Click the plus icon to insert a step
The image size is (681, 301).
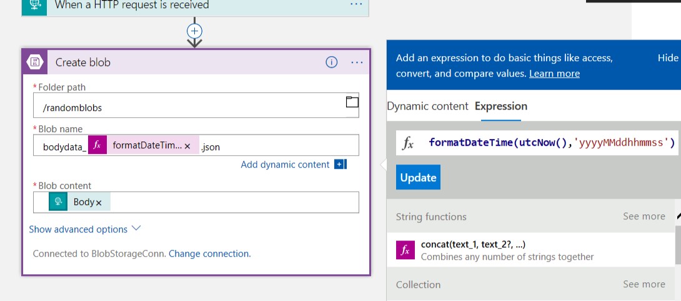point(194,31)
